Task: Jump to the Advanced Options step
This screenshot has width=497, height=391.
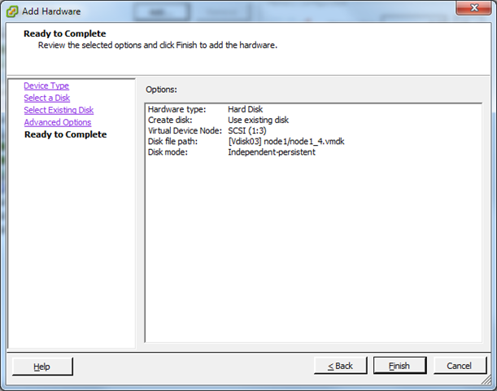Action: click(x=57, y=122)
